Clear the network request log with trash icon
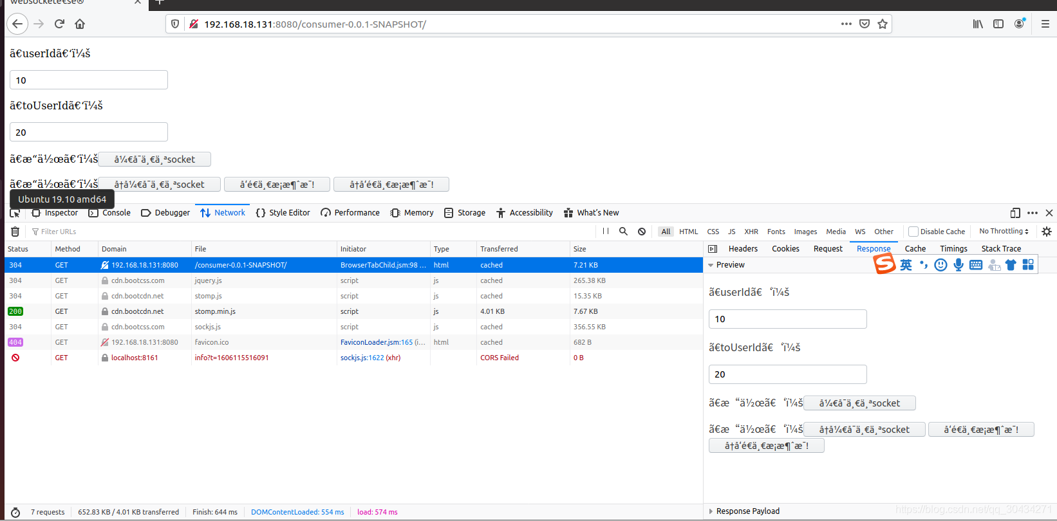The width and height of the screenshot is (1057, 521). pos(15,232)
